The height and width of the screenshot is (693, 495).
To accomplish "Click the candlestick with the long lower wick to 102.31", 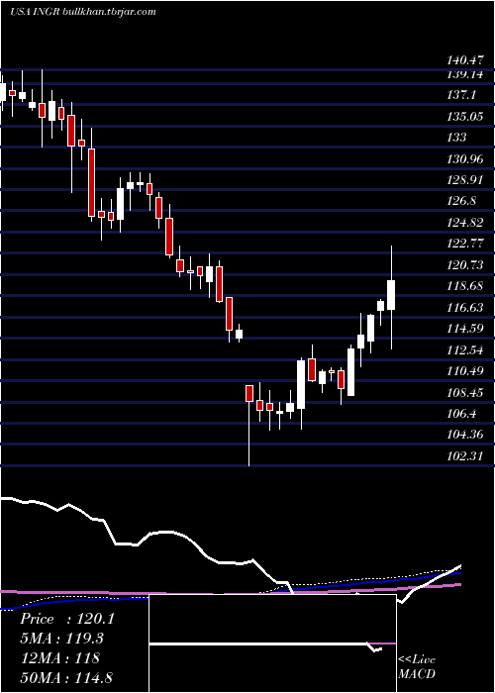I will [x=249, y=425].
